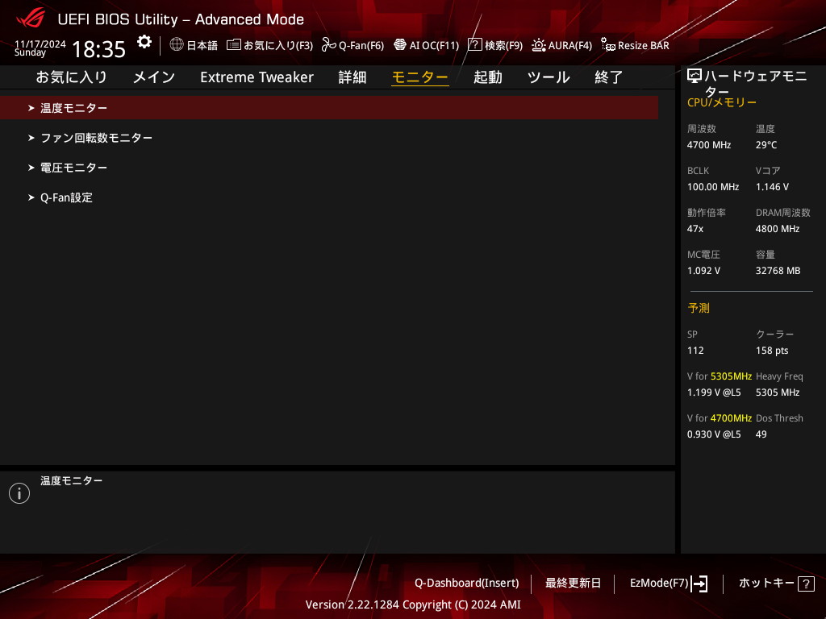
Task: Click the 4800 MHz DRAM value
Action: (x=778, y=229)
